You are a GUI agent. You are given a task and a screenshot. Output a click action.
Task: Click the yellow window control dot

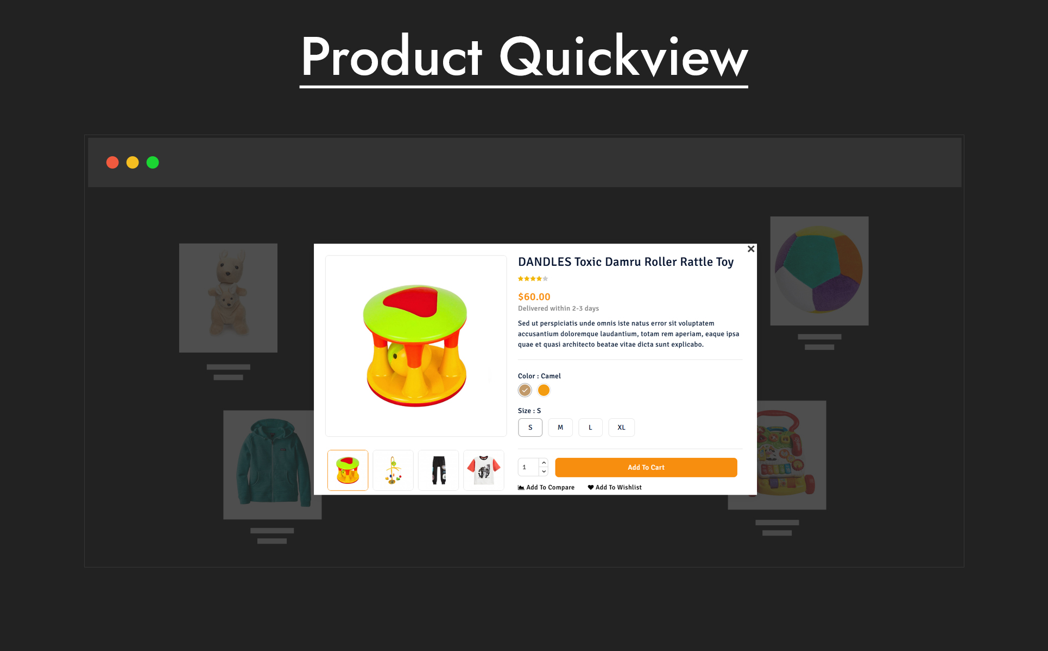click(x=132, y=162)
